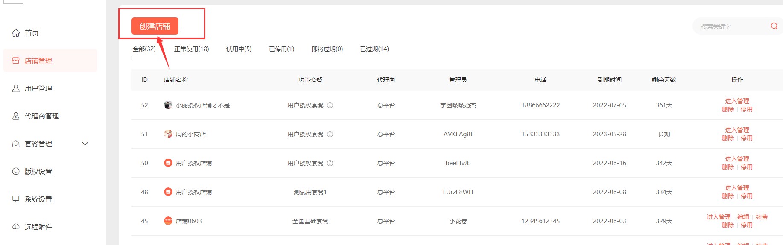Click info icon in row 51 package
Image resolution: width=783 pixels, height=245 pixels.
click(x=330, y=134)
